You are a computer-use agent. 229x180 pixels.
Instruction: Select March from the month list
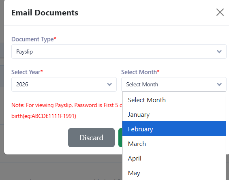174,144
